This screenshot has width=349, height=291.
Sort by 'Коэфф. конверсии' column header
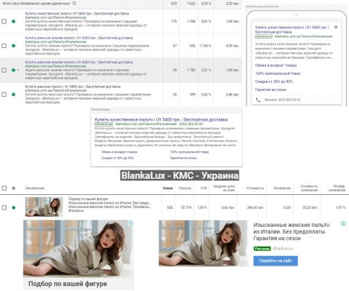337,188
